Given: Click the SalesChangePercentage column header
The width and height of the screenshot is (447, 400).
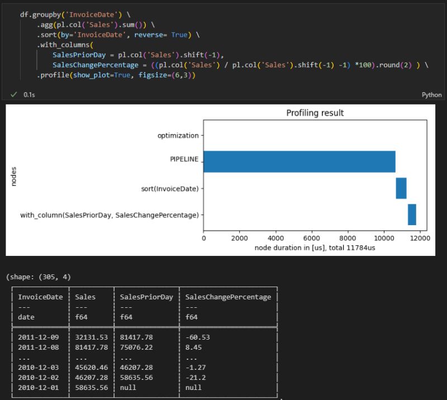Looking at the screenshot, I should [x=228, y=297].
